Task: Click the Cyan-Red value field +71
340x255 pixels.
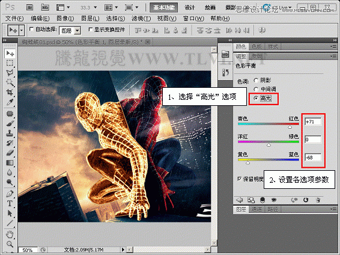Action: click(313, 121)
